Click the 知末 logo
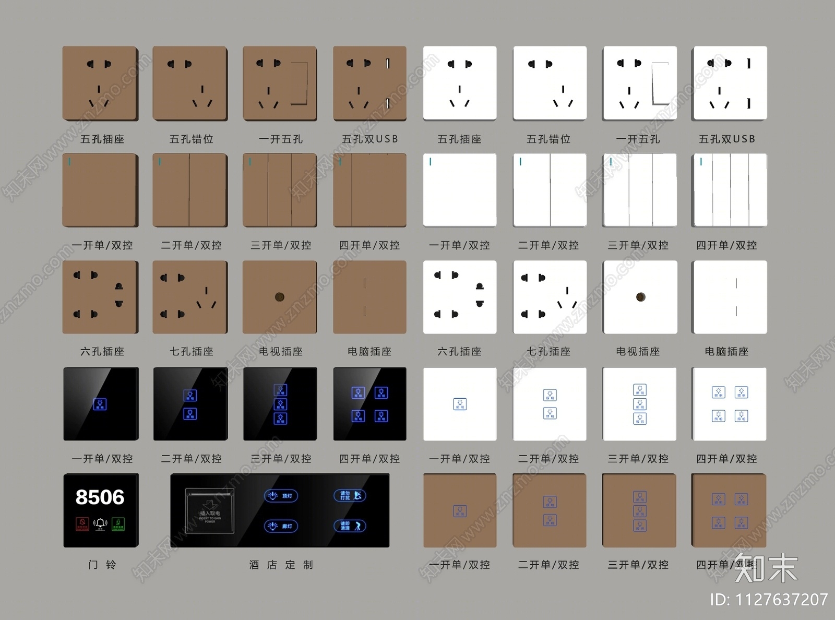 (x=766, y=568)
